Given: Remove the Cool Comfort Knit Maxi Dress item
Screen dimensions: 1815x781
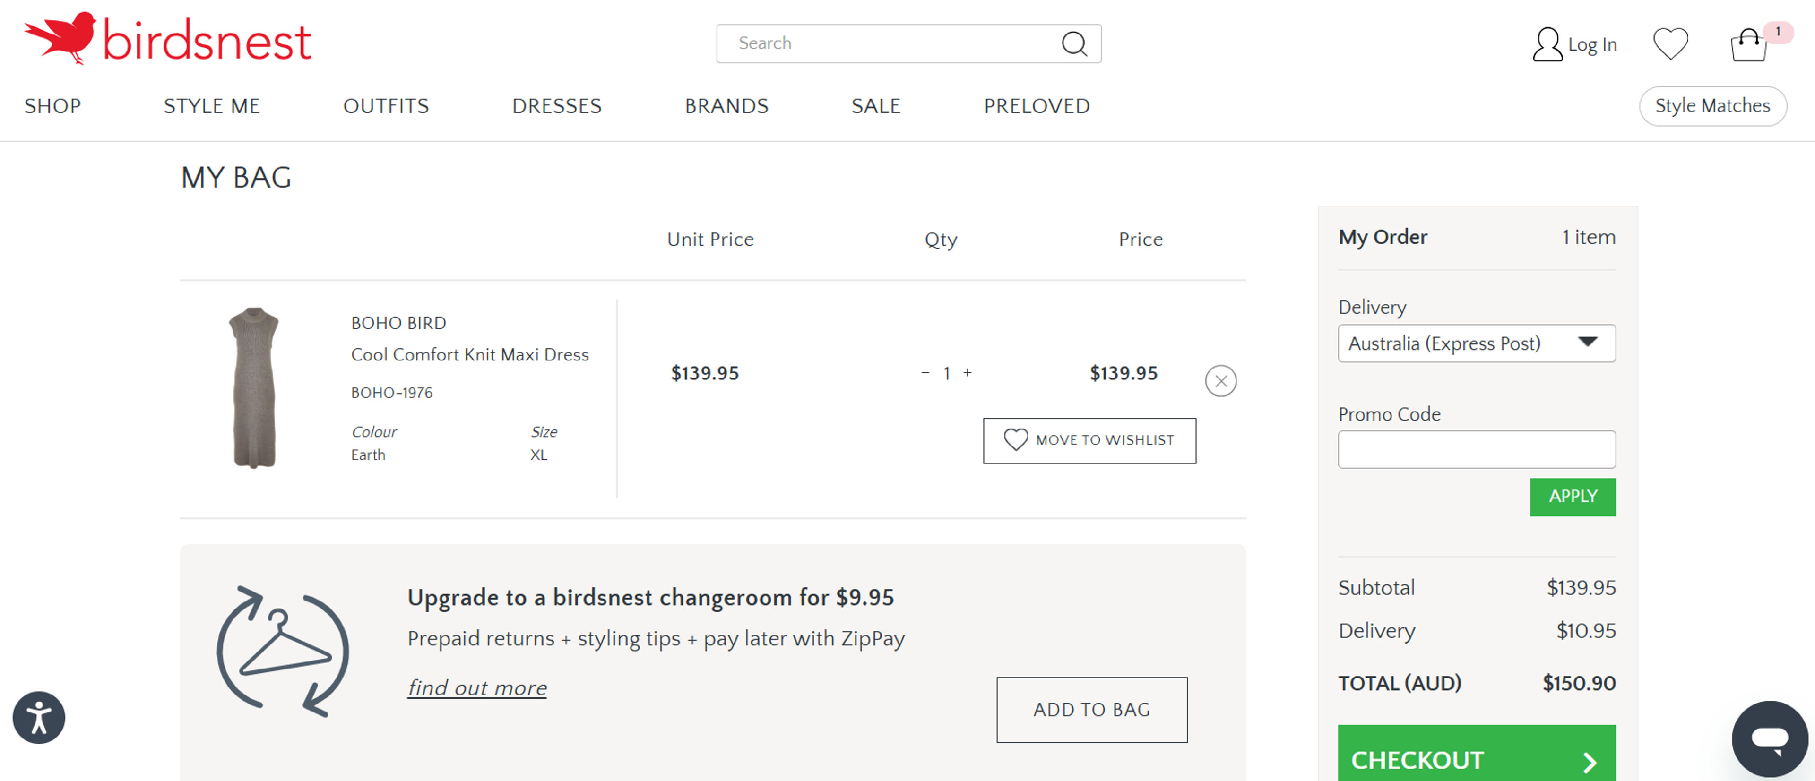Looking at the screenshot, I should [x=1220, y=381].
